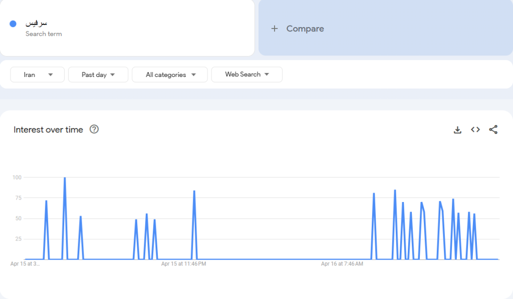Click the Apr 16 at 7:46 AM label
Image resolution: width=513 pixels, height=299 pixels.
coord(342,263)
